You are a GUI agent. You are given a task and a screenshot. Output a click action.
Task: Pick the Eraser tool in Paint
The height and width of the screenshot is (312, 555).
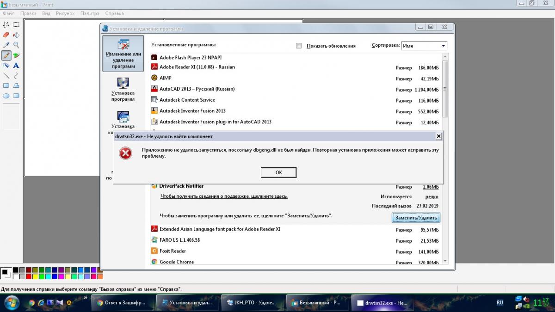coord(6,35)
